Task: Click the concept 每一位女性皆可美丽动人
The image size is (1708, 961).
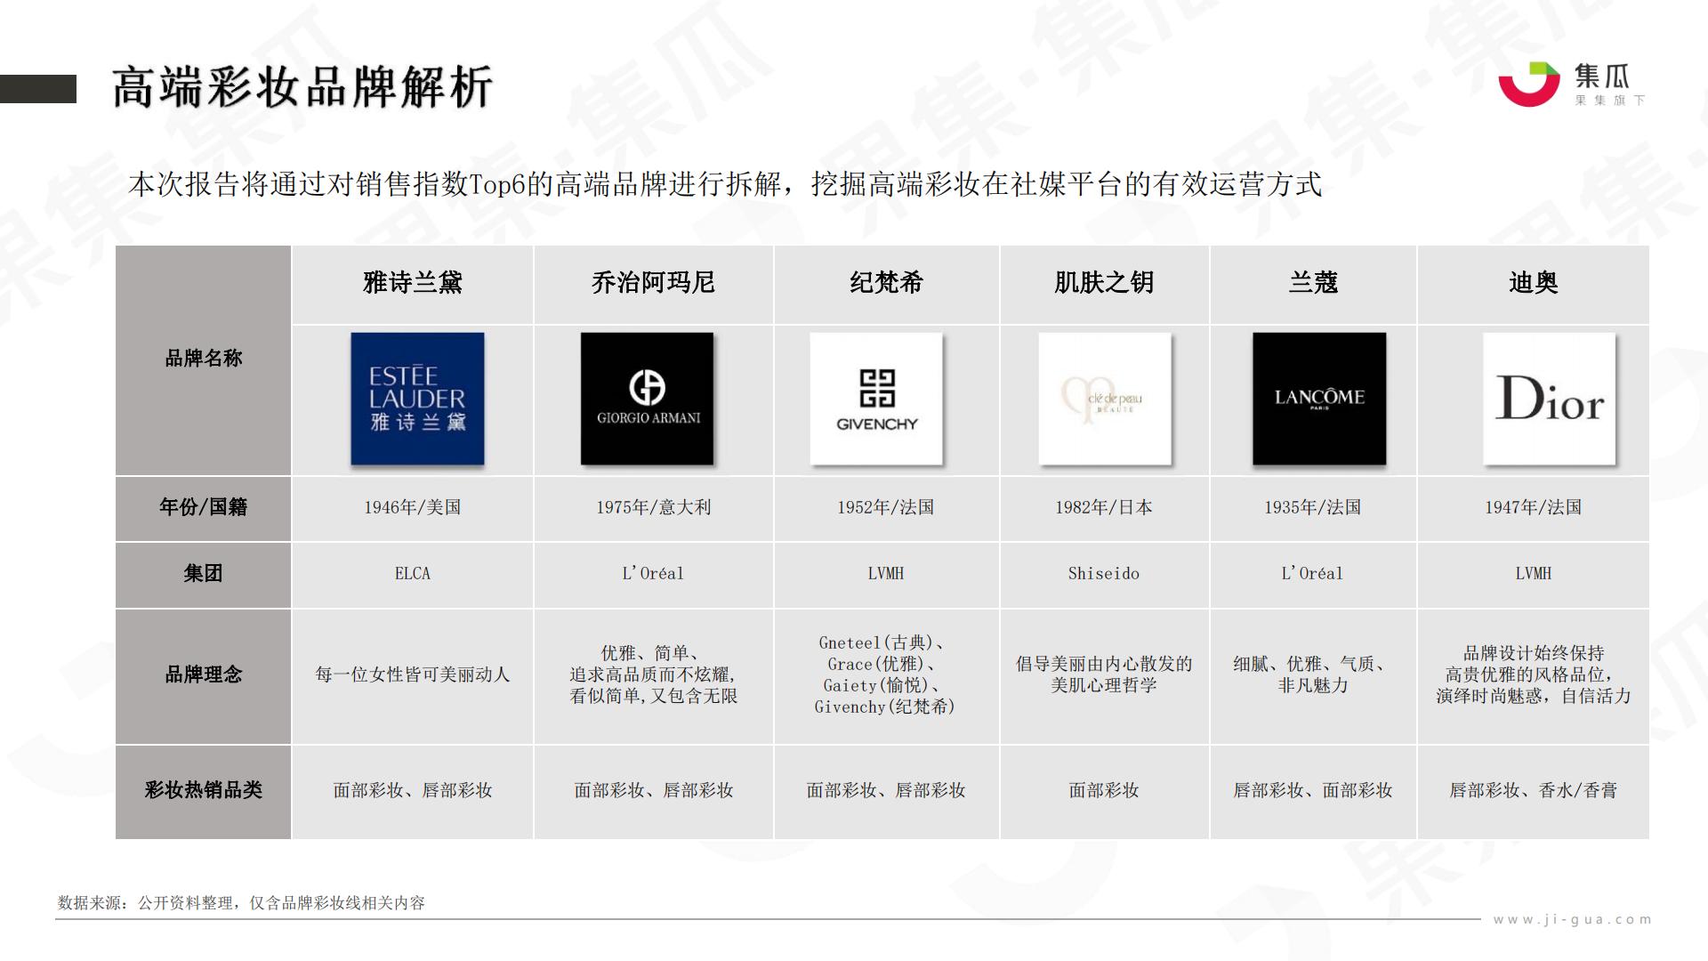Action: point(413,674)
